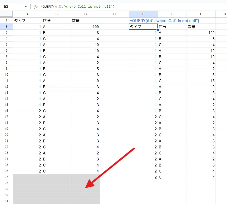Click cell E17 with value 2

click(x=143, y=117)
